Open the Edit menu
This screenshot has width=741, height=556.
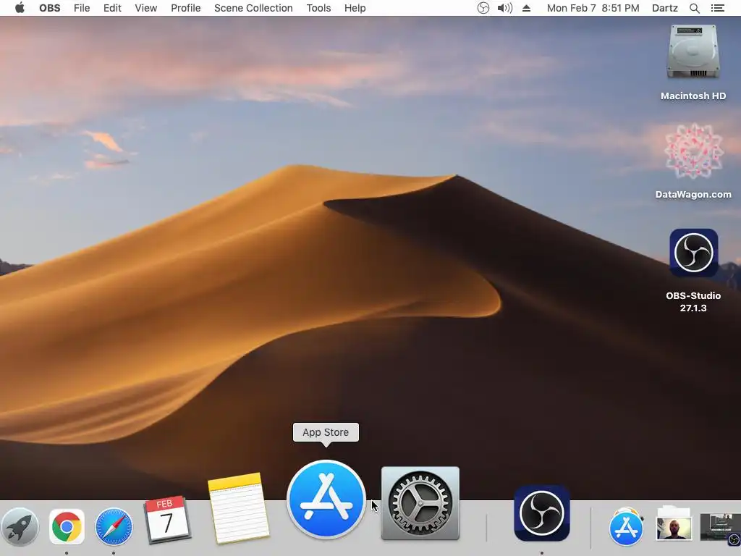pyautogui.click(x=112, y=8)
